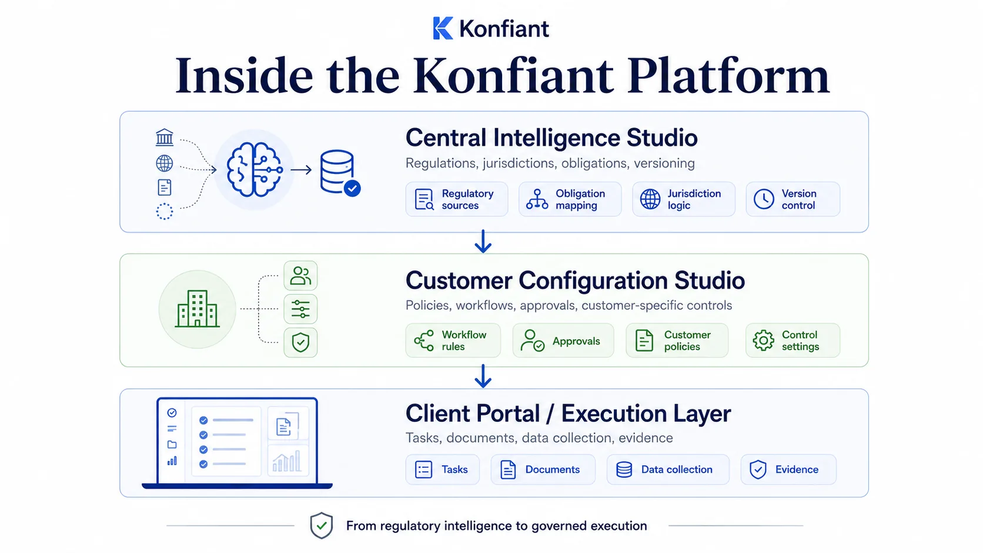The height and width of the screenshot is (553, 983).
Task: Open the Jurisdiction logic chip
Action: [684, 199]
